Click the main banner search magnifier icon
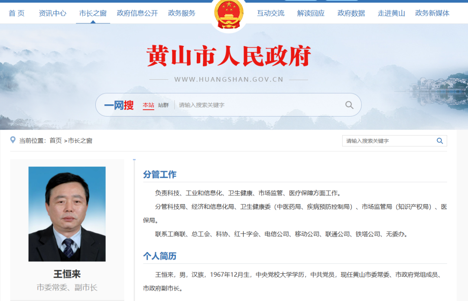 coord(349,105)
